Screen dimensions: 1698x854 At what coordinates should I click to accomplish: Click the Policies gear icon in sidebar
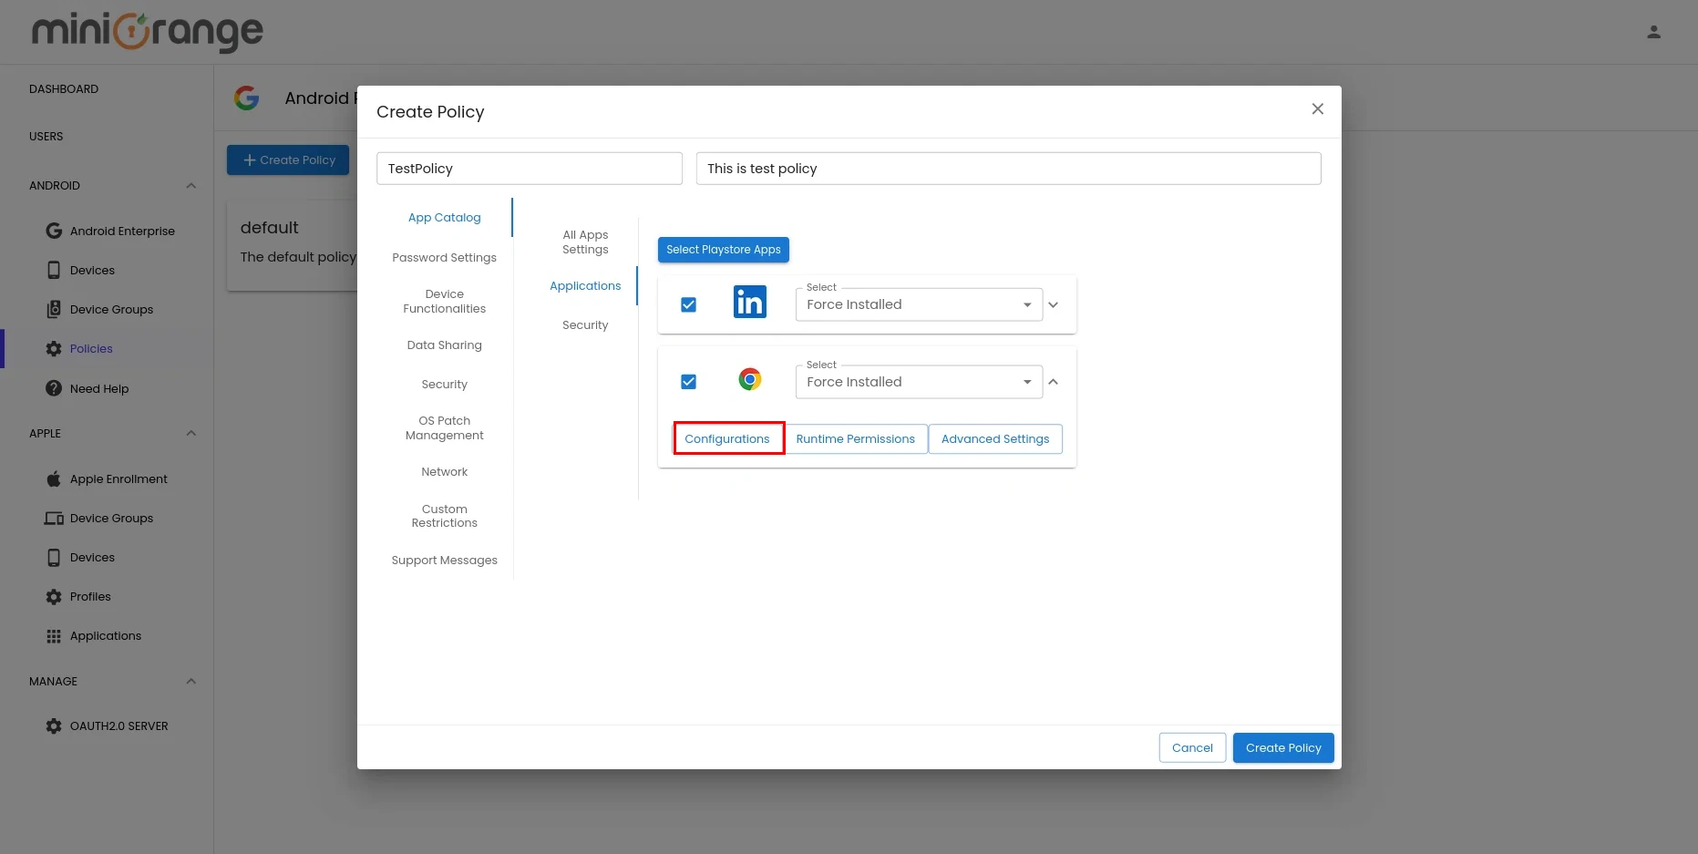(53, 348)
